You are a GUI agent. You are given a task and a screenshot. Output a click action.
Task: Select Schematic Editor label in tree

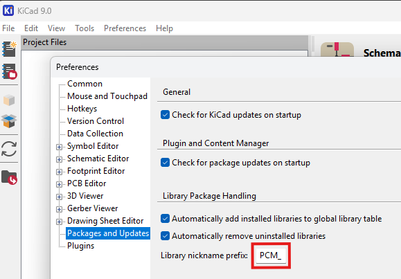click(x=98, y=159)
